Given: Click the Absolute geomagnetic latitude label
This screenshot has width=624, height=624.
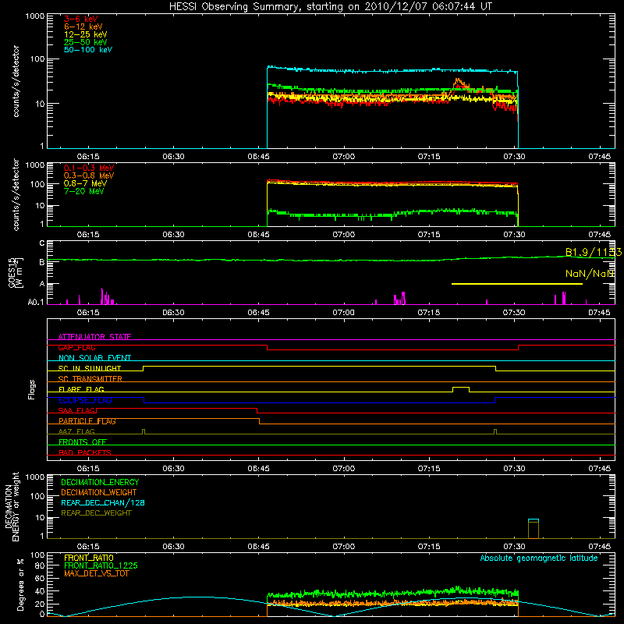Looking at the screenshot, I should click(x=539, y=558).
